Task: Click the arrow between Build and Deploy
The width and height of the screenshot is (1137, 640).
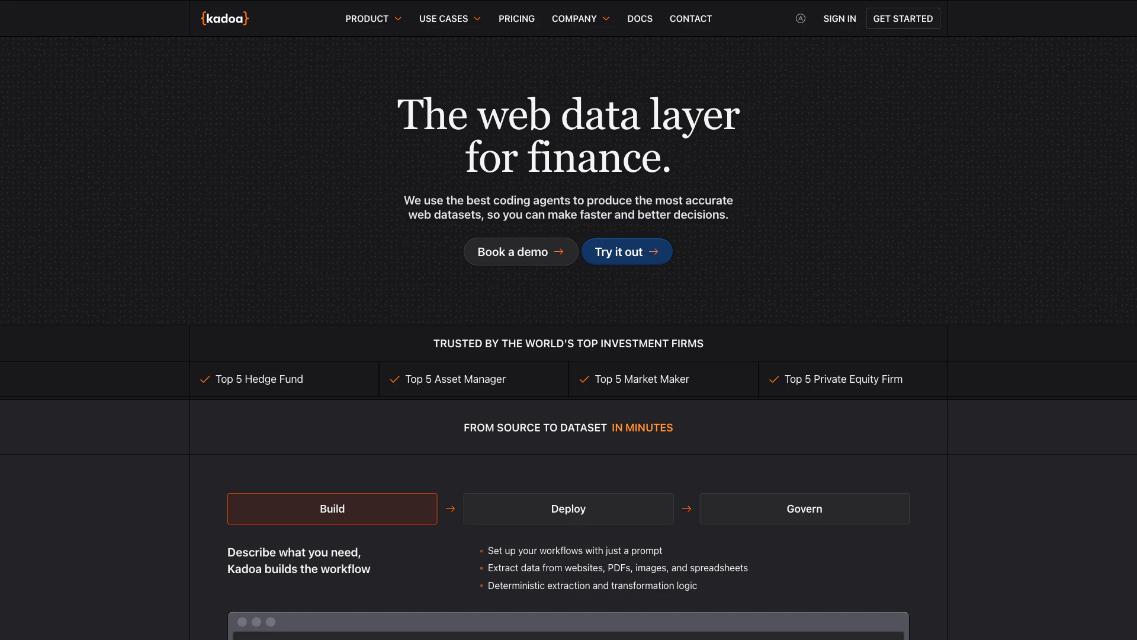Action: [450, 508]
